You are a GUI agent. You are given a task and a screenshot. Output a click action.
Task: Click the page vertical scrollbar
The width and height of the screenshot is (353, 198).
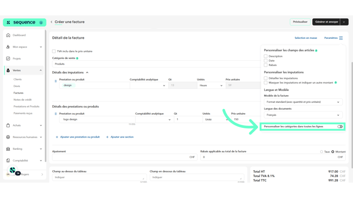point(352,115)
